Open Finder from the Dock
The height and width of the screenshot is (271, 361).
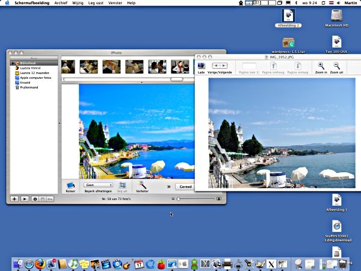click(18, 264)
